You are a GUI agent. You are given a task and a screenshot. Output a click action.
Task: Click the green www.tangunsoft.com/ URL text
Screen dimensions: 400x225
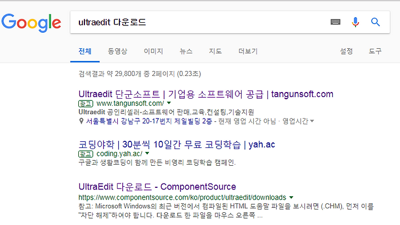[x=130, y=103]
